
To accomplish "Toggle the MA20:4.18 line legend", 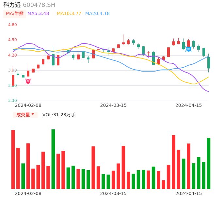I will [97, 13].
